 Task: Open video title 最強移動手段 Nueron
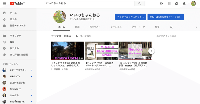pyautogui.click(x=133, y=64)
